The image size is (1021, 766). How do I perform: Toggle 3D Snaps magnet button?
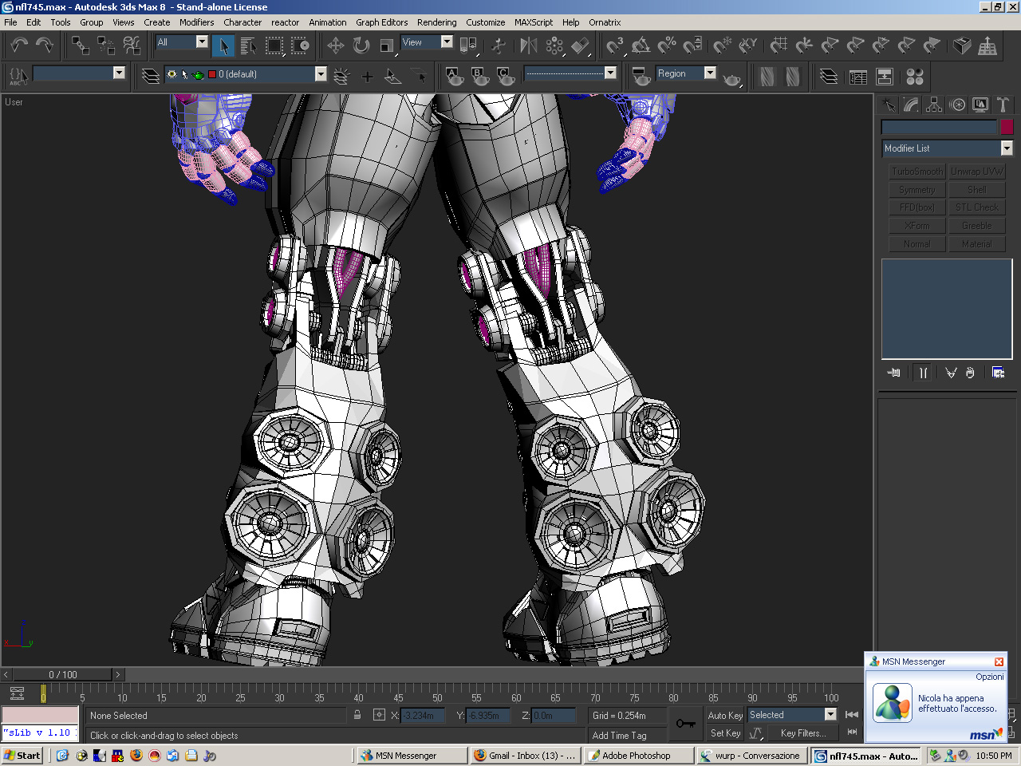(x=614, y=46)
